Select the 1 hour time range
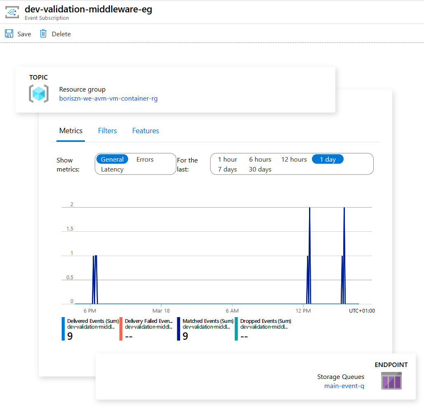 click(x=227, y=159)
